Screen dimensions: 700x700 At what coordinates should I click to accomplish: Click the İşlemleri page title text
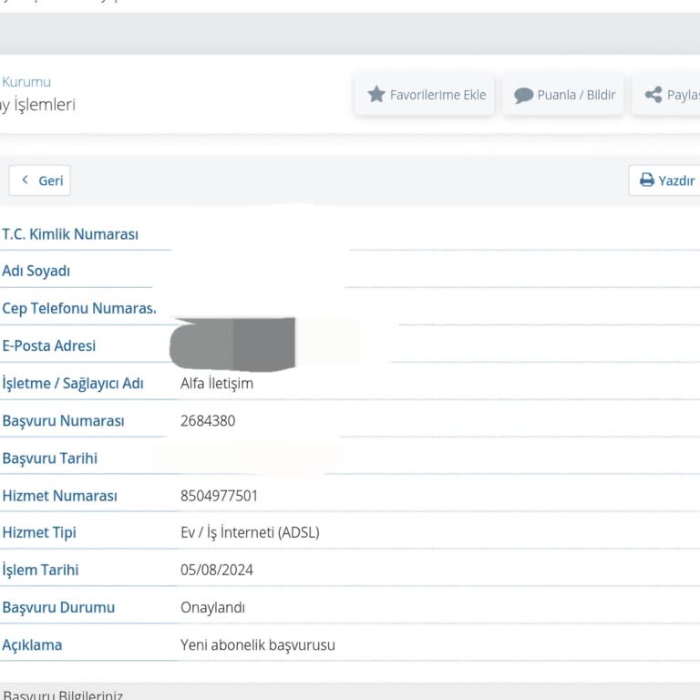(45, 105)
